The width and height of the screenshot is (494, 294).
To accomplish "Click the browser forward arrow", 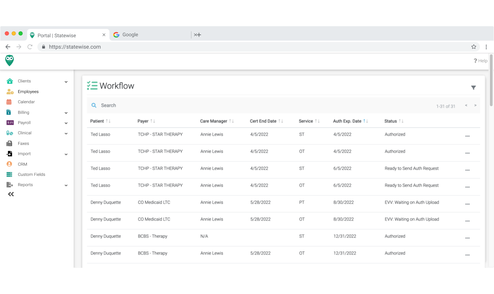I will point(19,47).
